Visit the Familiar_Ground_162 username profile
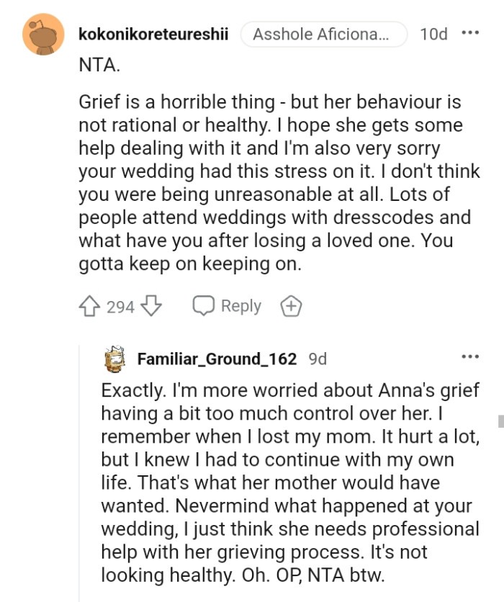 coord(217,359)
